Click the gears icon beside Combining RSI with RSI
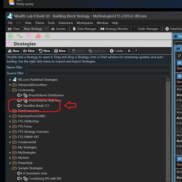The width and height of the screenshot is (182, 182). click(25, 179)
